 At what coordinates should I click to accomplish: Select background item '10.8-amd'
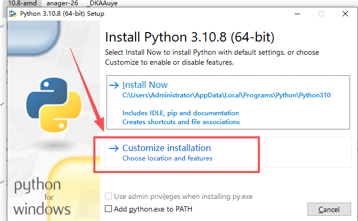coord(22,3)
